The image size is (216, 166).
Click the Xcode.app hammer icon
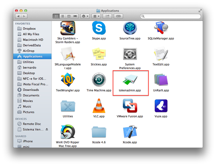click(x=130, y=132)
